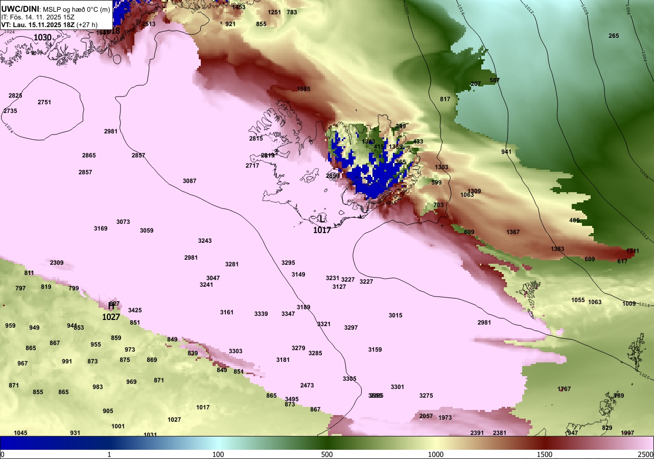Screen dimensions: 654x459
Task: Click the color scale label 100
Action: coord(218,454)
